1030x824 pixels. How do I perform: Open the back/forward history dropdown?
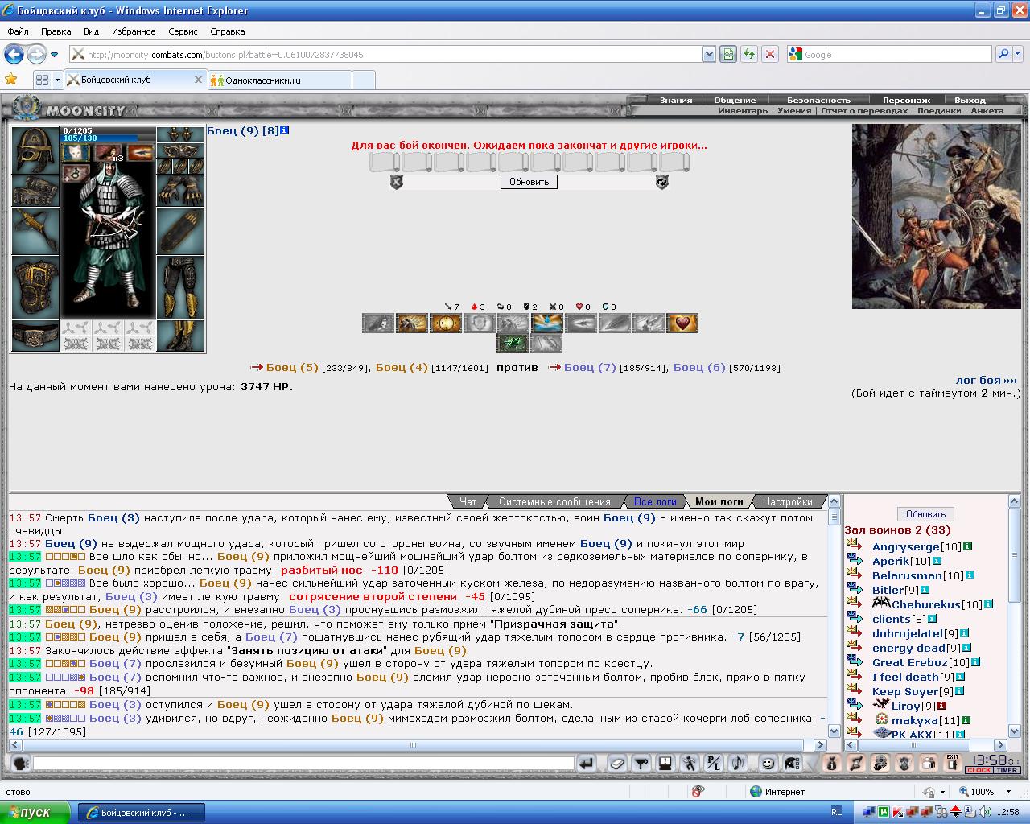click(54, 55)
